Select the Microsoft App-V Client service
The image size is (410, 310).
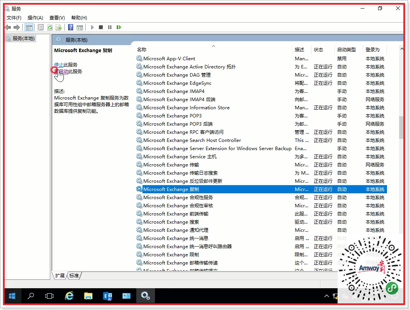(x=262, y=58)
